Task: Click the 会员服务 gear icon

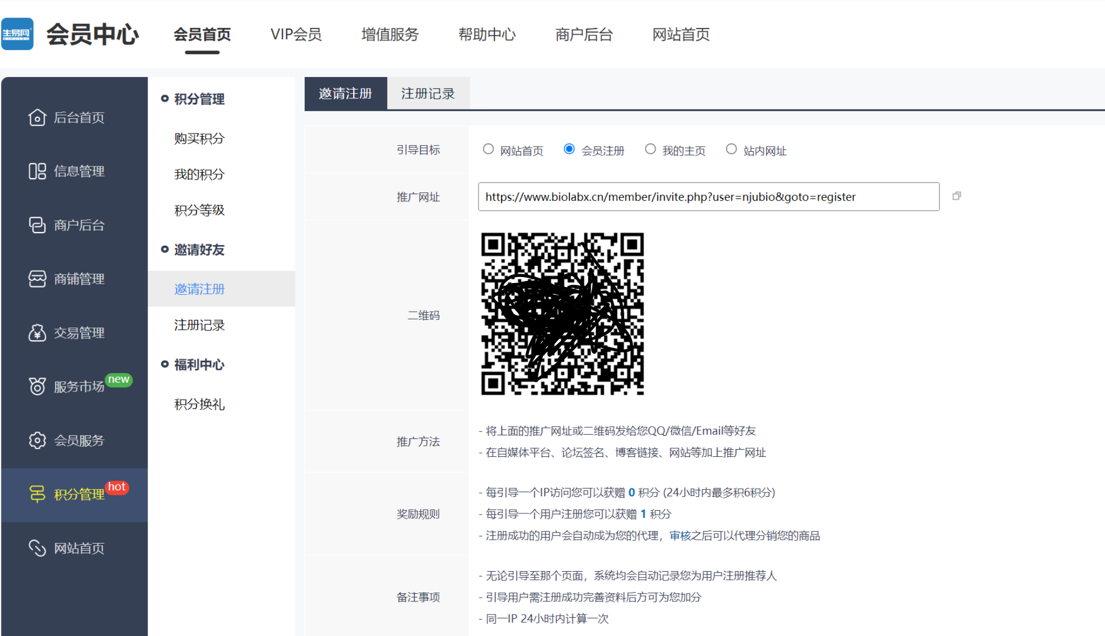Action: tap(37, 440)
